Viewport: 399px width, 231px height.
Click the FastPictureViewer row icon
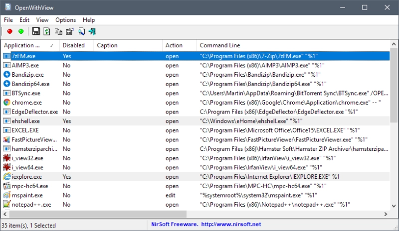7,139
